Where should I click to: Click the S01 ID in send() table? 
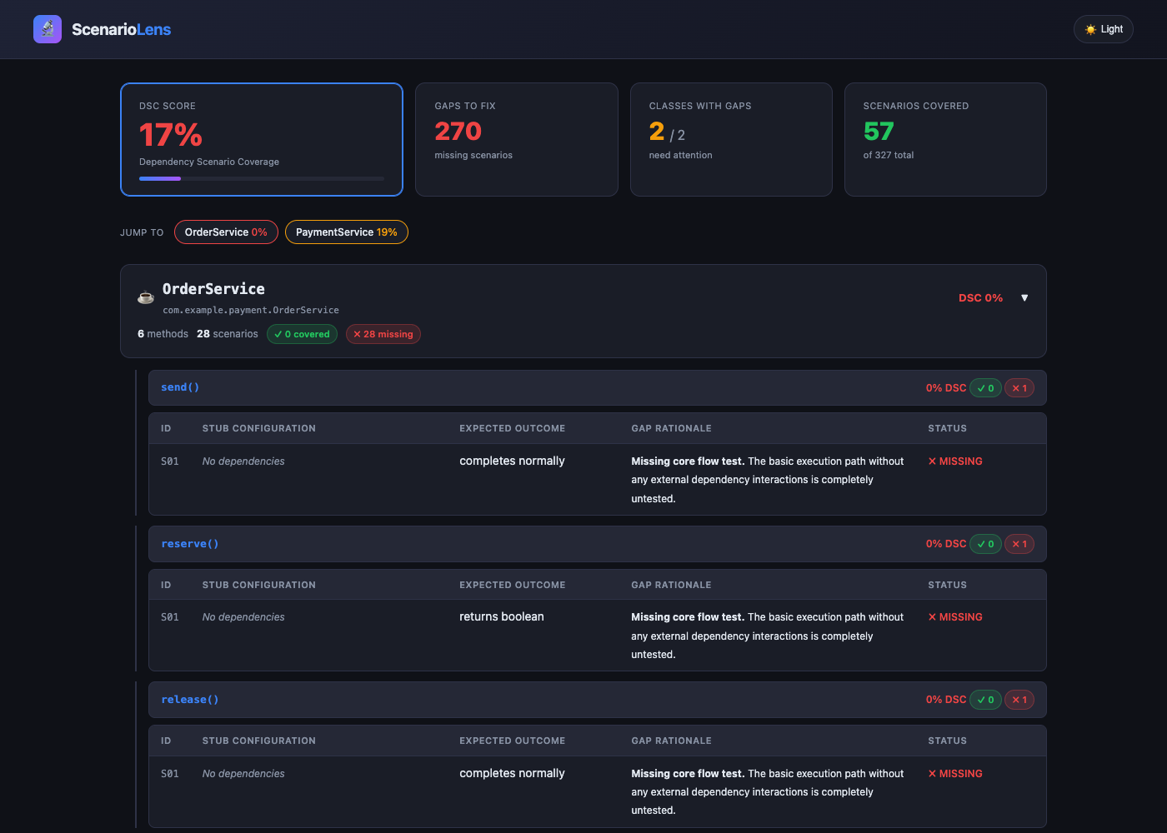point(170,461)
